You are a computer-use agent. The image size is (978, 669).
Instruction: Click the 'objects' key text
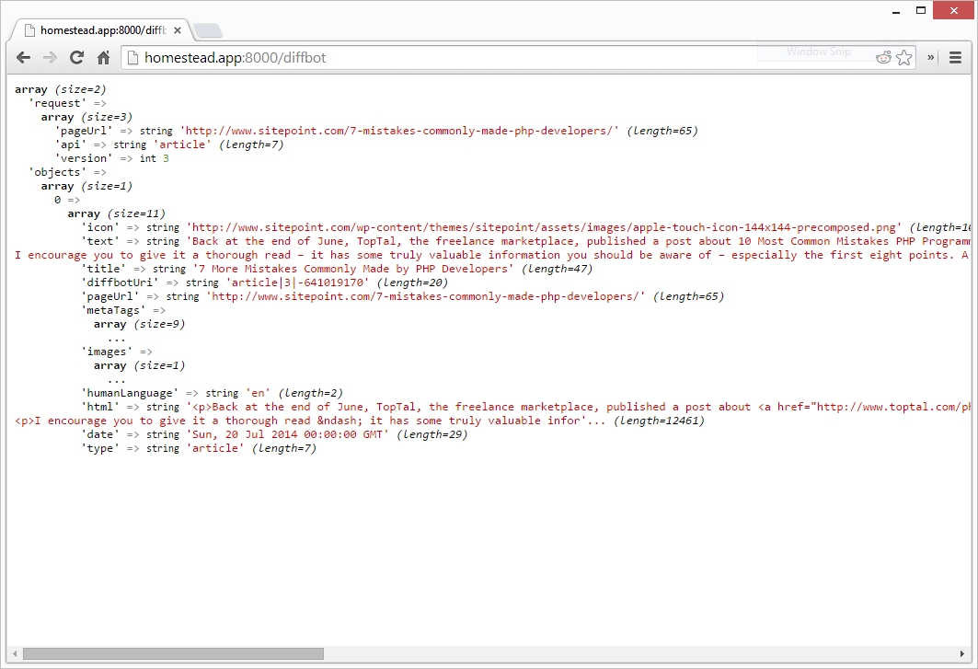[x=57, y=171]
